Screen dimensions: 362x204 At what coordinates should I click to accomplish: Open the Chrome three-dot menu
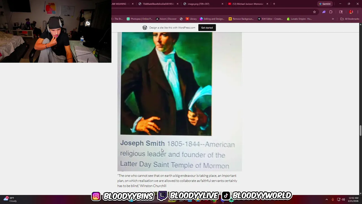click(x=358, y=12)
